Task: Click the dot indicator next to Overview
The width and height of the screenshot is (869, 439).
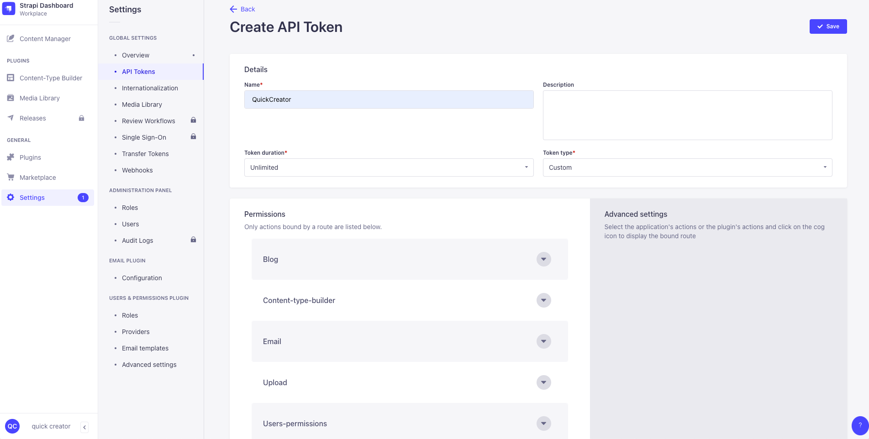Action: click(194, 55)
